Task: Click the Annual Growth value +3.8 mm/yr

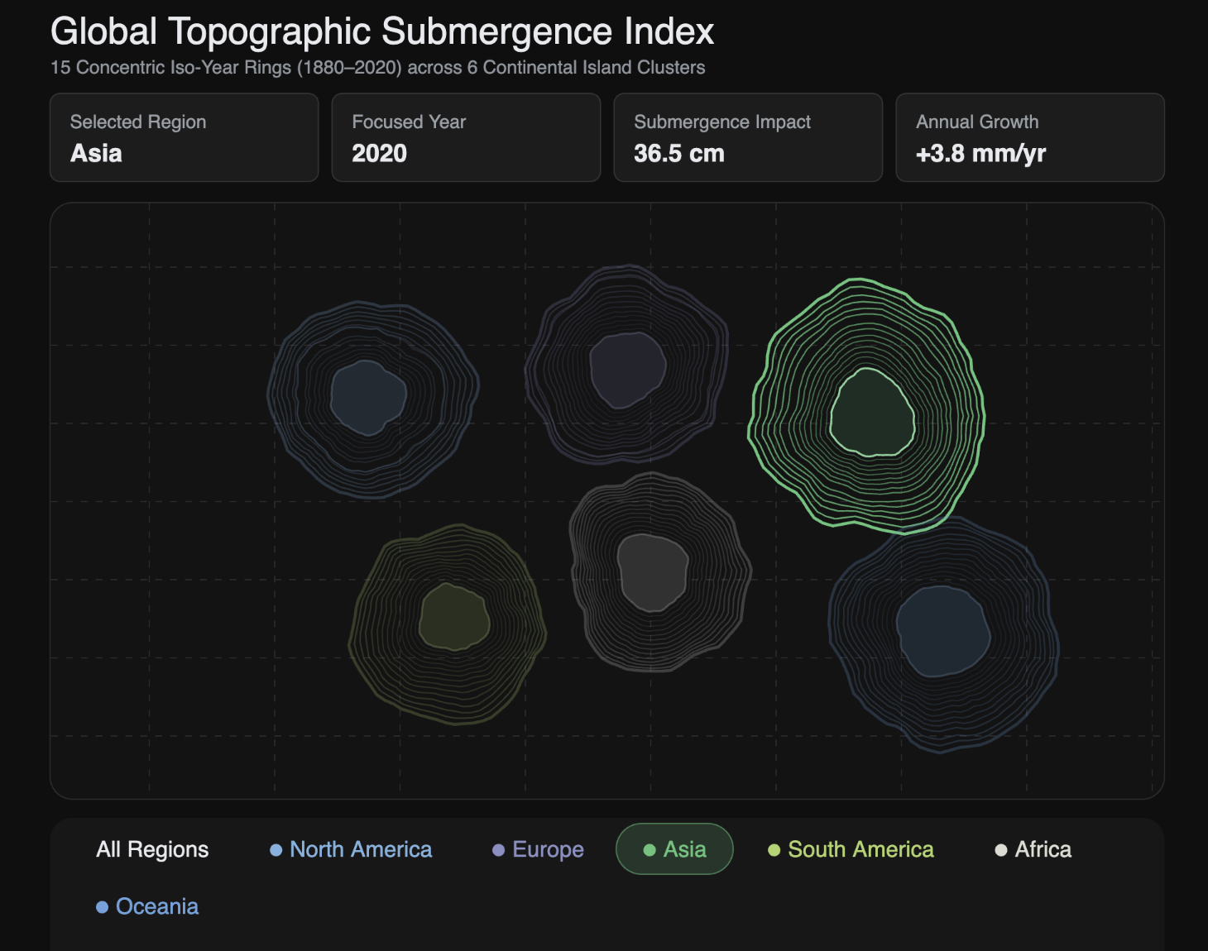Action: (981, 154)
